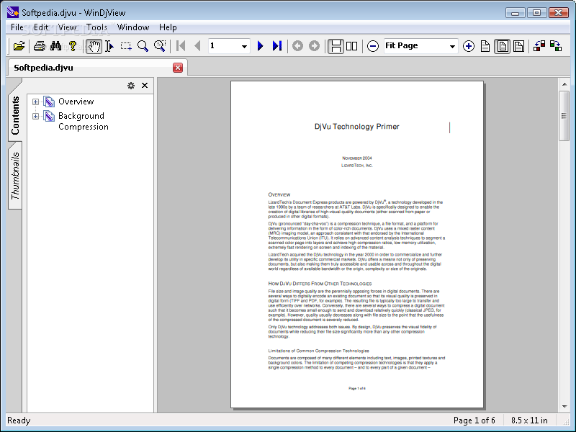
Task: Navigate forward in view history
Action: [314, 46]
